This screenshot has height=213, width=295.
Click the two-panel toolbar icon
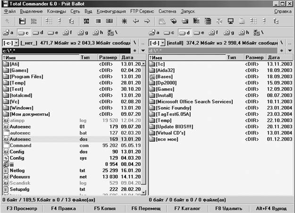point(110,21)
